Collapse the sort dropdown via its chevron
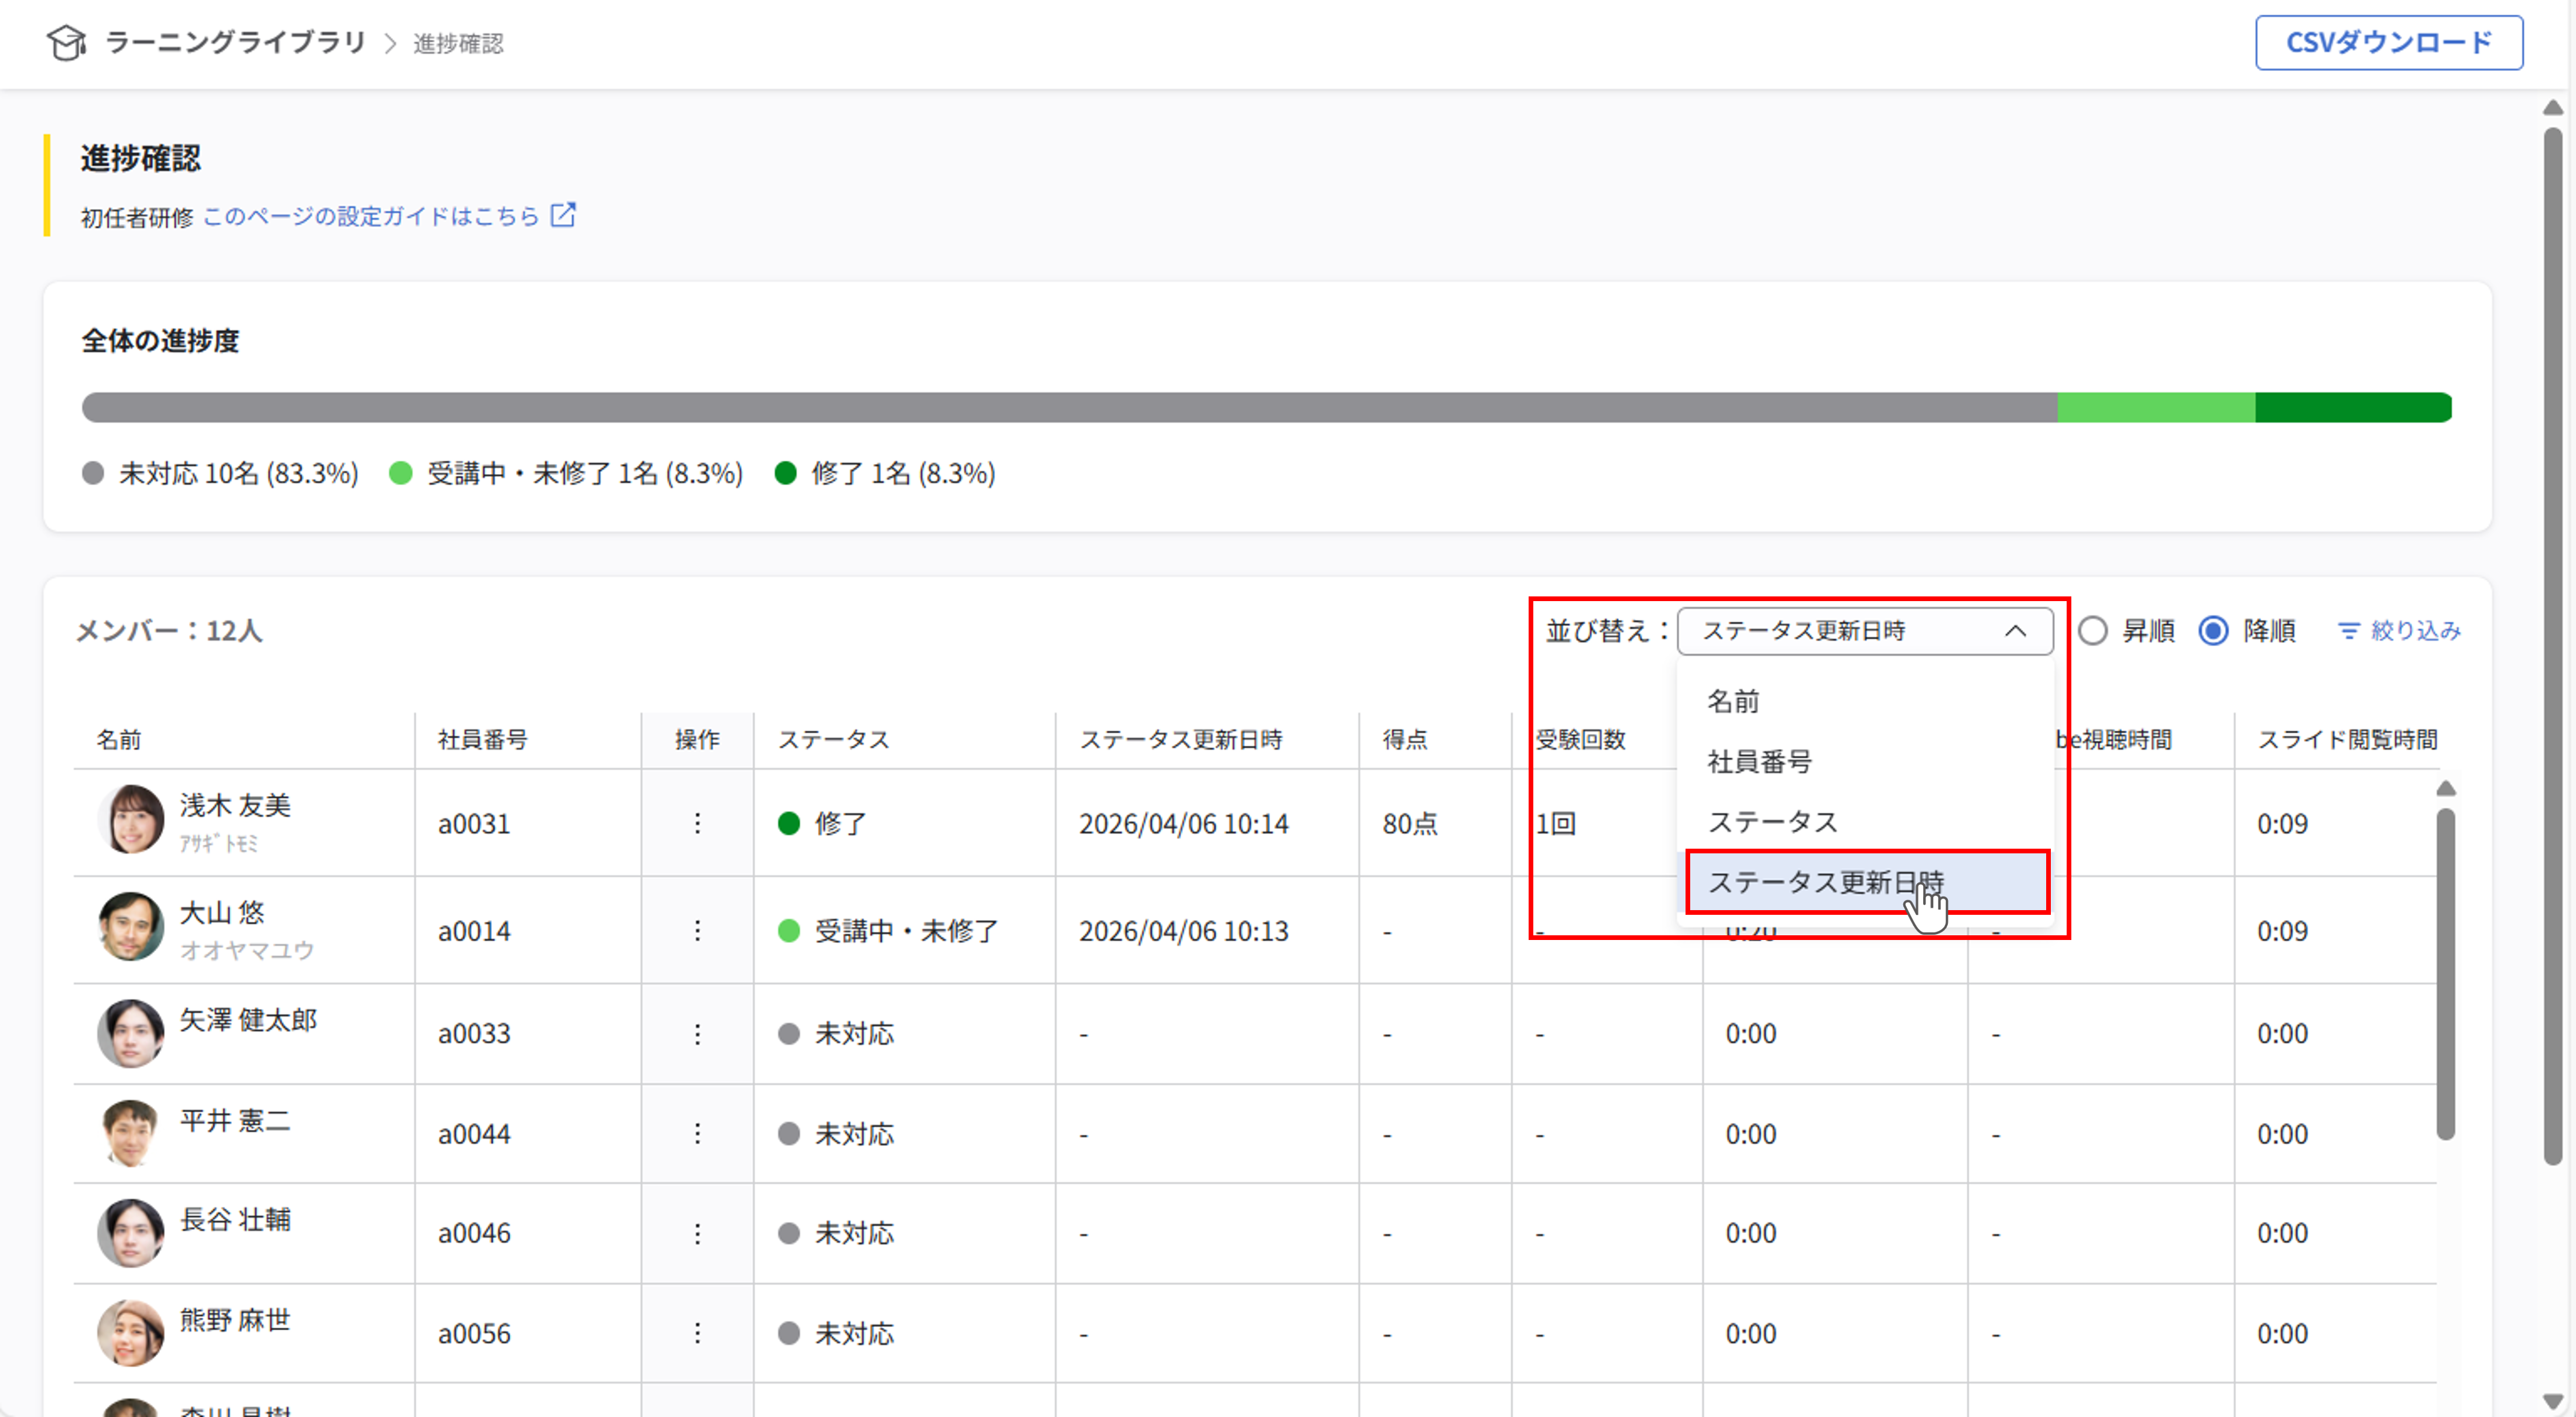Viewport: 2576px width, 1417px height. 2017,630
